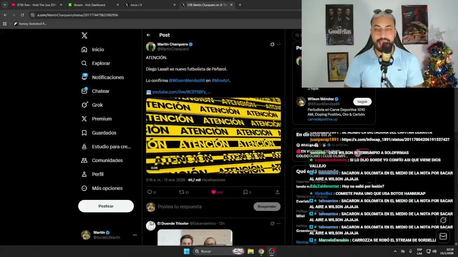The width and height of the screenshot is (458, 257).
Task: Open #Minuto1 hashtag link
Action: (220, 81)
